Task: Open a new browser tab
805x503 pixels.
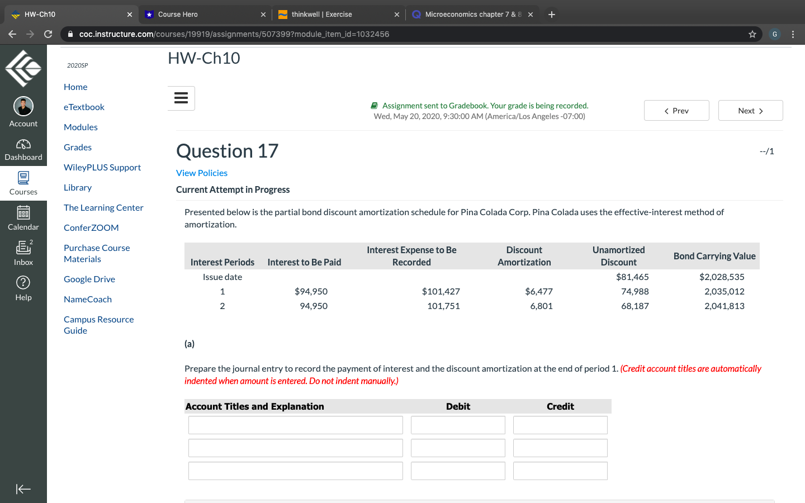Action: [x=551, y=14]
